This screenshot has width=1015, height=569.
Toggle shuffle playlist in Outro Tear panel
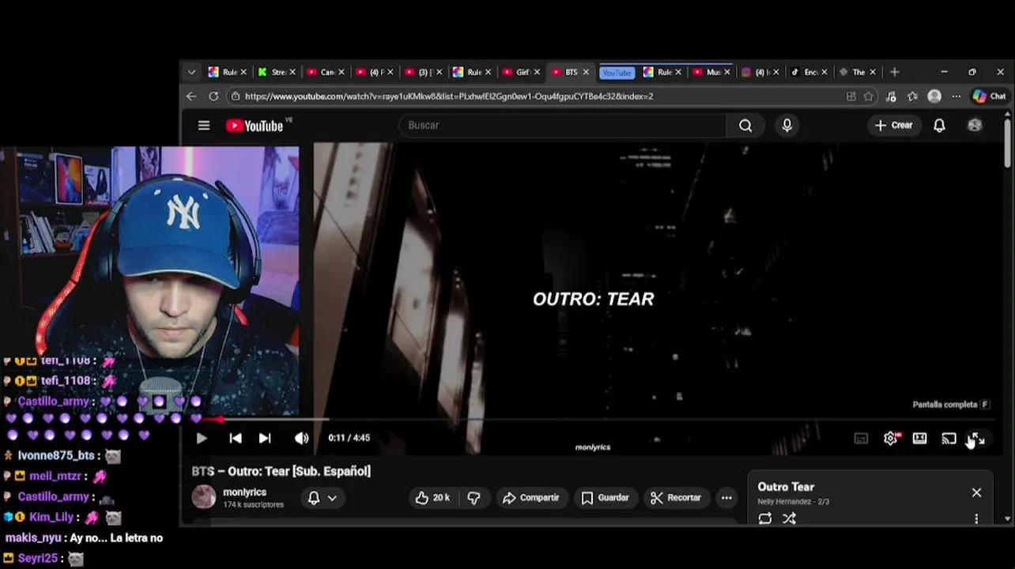pyautogui.click(x=789, y=518)
